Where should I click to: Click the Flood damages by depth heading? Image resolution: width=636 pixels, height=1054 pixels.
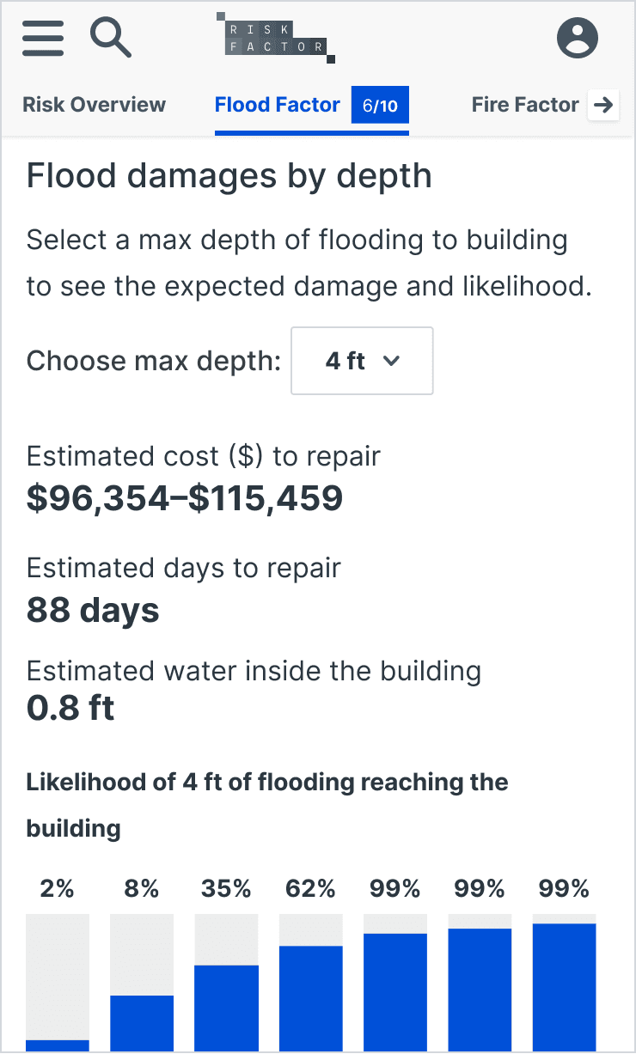pyautogui.click(x=229, y=176)
